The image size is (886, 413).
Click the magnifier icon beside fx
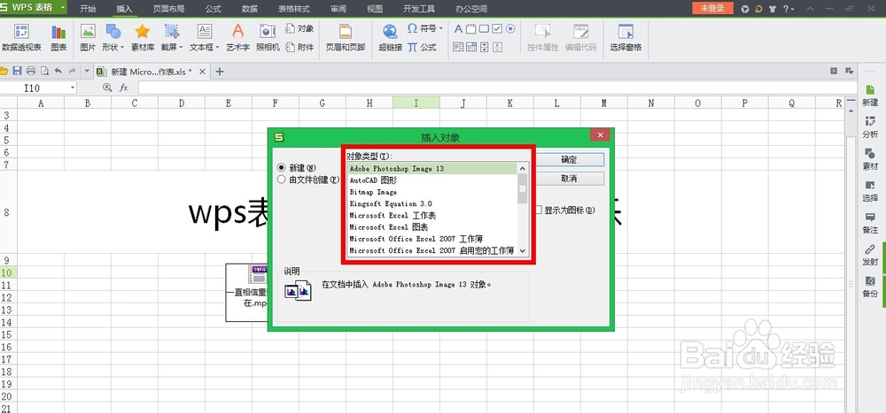[x=107, y=88]
